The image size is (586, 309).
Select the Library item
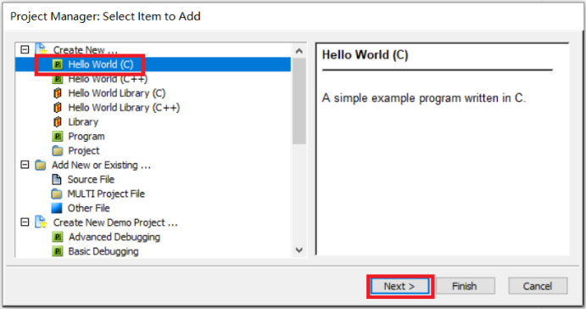click(83, 122)
